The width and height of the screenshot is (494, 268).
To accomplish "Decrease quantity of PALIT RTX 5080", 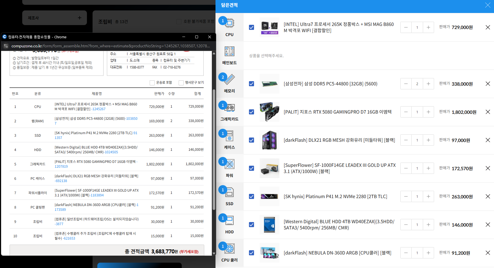I will coord(406,112).
